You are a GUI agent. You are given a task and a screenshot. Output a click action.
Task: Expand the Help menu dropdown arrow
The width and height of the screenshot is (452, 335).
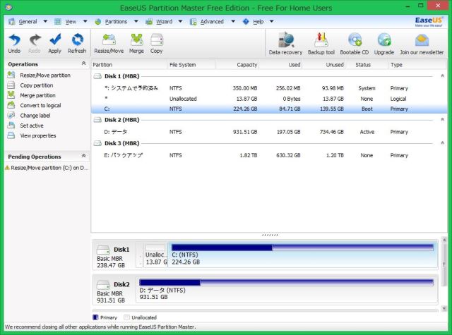[271, 21]
